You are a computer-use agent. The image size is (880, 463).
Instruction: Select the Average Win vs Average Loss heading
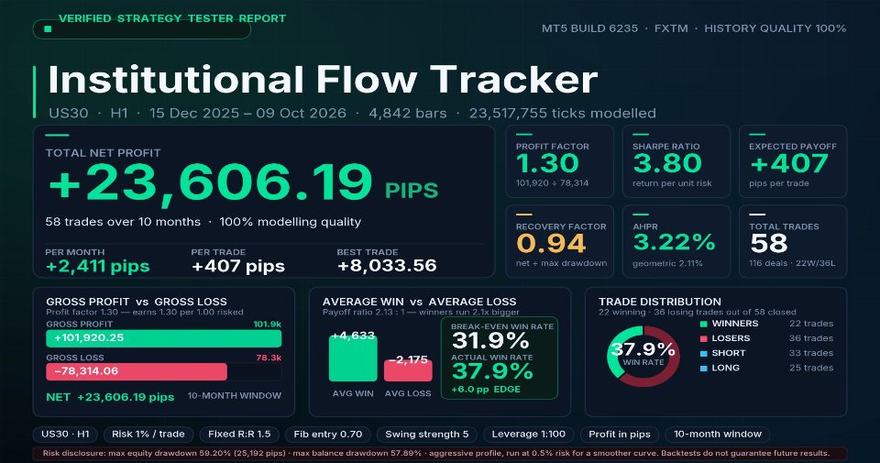[x=419, y=302]
